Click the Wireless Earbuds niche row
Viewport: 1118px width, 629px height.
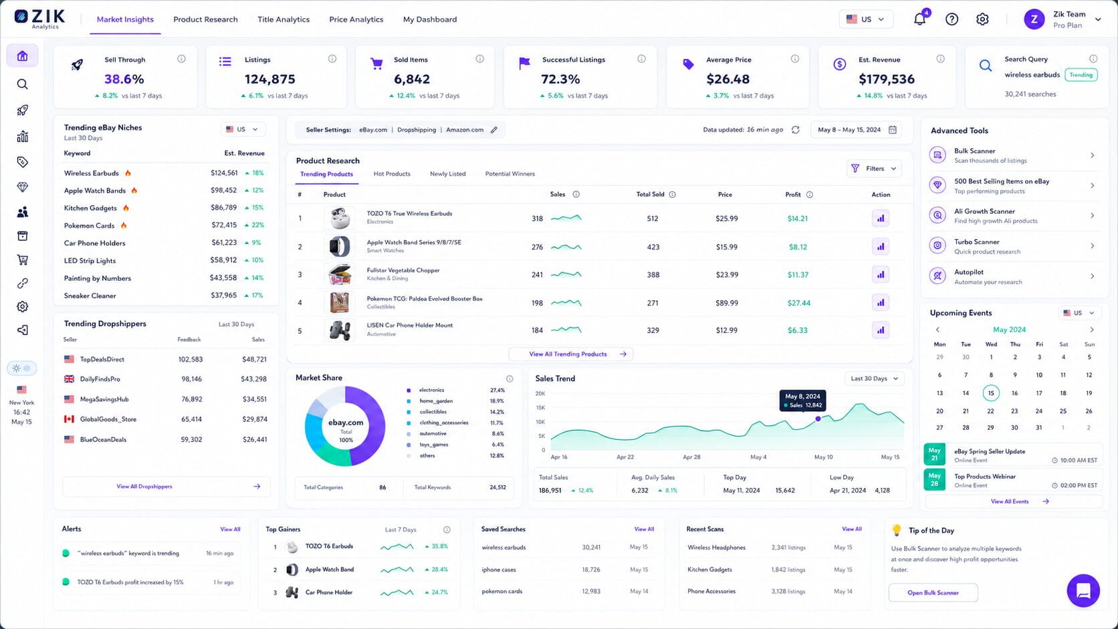(164, 173)
